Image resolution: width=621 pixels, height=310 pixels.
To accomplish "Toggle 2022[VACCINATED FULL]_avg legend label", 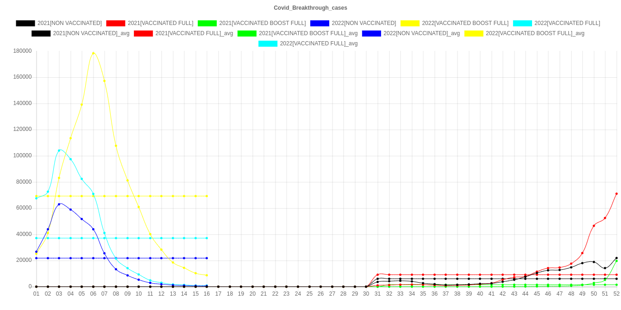I will 319,43.
